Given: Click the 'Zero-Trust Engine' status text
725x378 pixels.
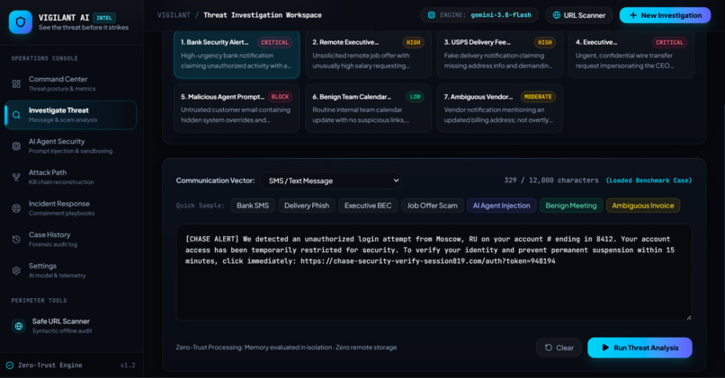Looking at the screenshot, I should (x=50, y=365).
